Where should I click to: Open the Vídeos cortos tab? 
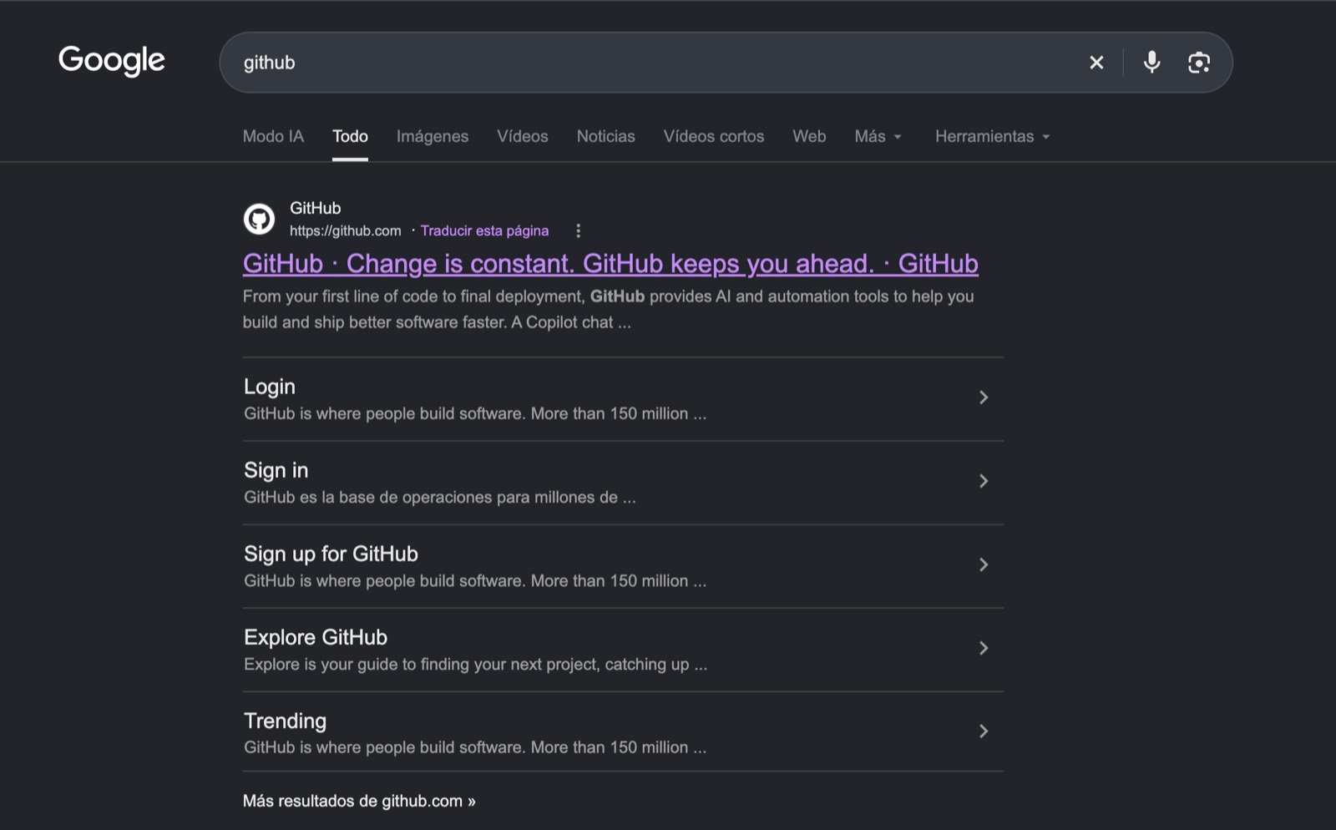(714, 136)
